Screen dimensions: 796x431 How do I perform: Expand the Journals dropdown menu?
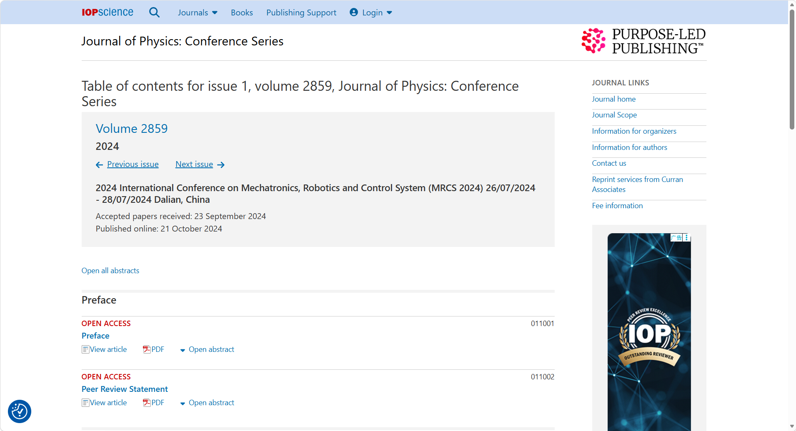coord(198,12)
